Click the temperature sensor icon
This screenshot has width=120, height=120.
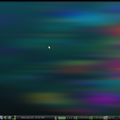pos(105,118)
